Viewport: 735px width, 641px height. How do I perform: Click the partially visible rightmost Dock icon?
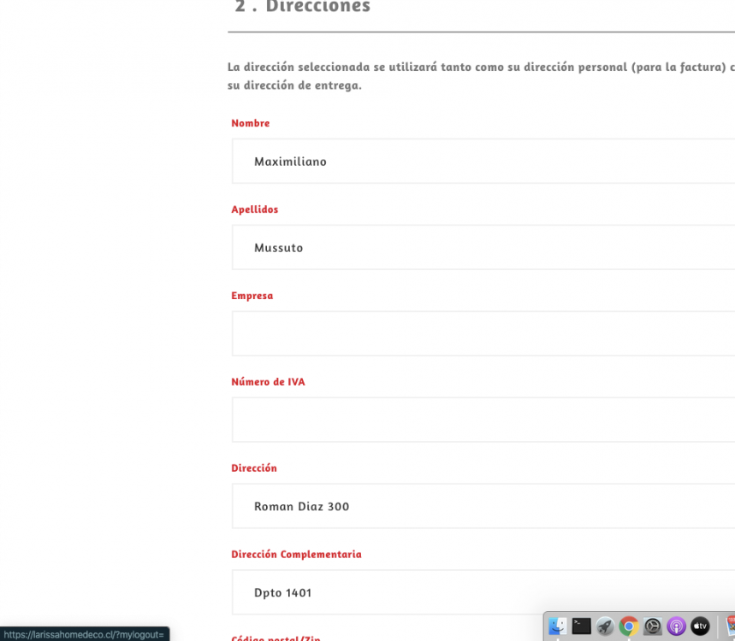click(x=732, y=626)
